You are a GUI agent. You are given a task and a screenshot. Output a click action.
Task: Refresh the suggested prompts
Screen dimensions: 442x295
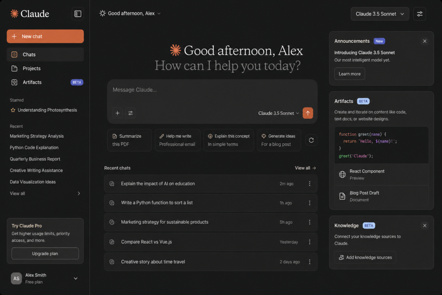click(311, 140)
